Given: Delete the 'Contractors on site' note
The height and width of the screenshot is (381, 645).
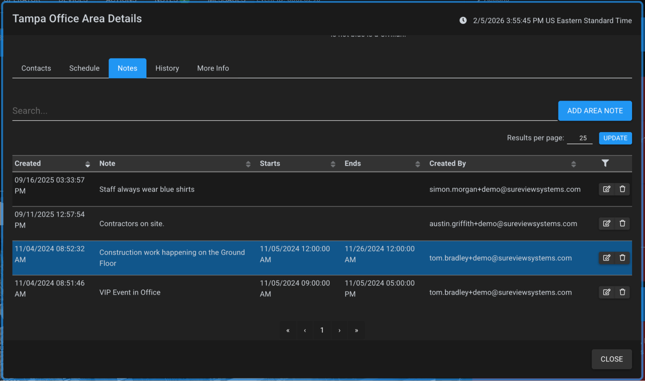Looking at the screenshot, I should click(622, 223).
